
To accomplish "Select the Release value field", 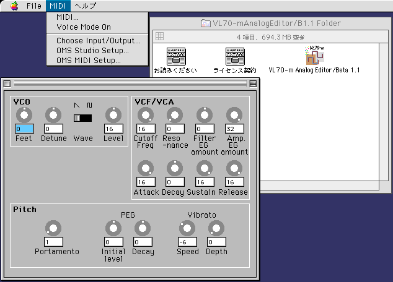I will (234, 182).
